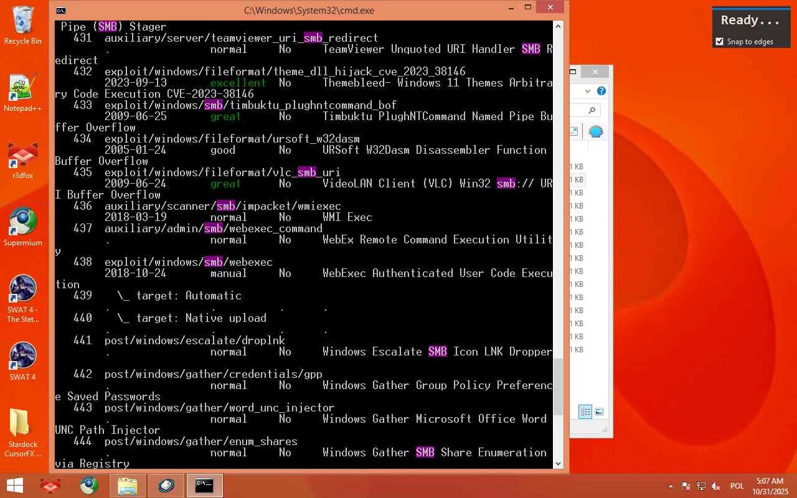Click the cmd scrollbar down arrow
The image size is (797, 498).
pos(558,464)
